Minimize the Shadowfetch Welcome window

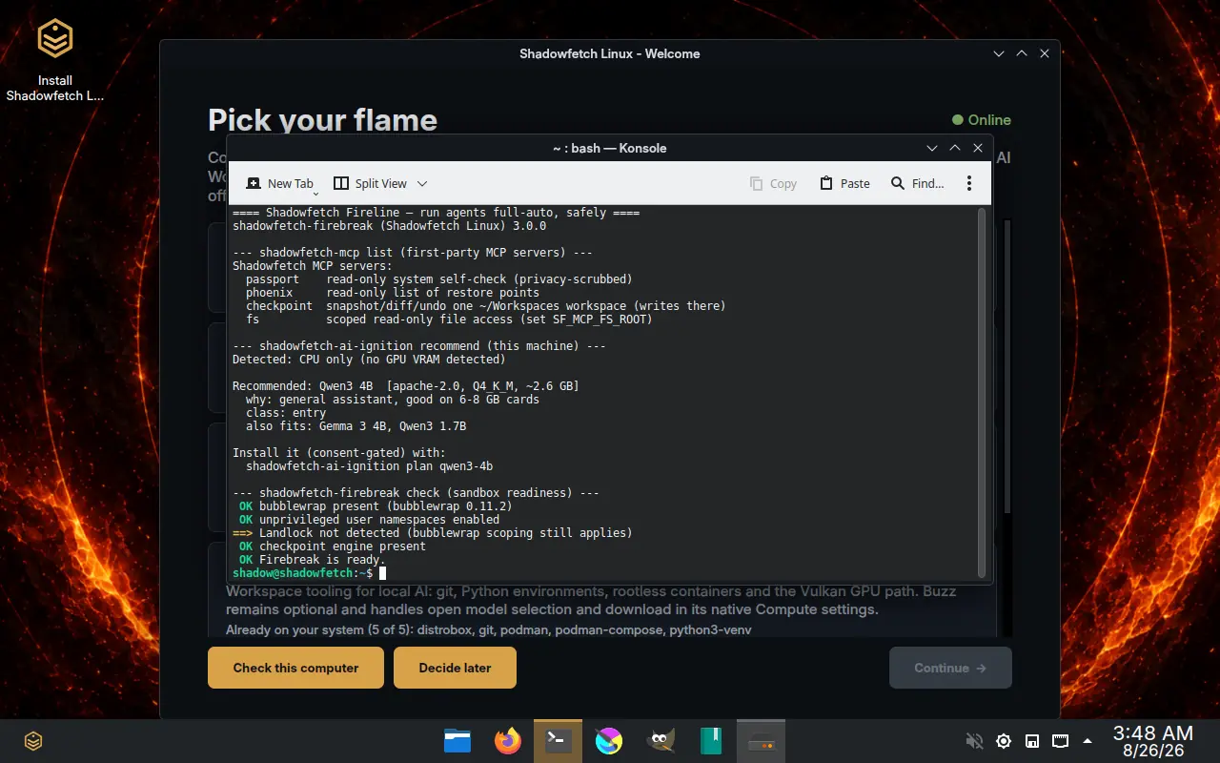tap(999, 53)
